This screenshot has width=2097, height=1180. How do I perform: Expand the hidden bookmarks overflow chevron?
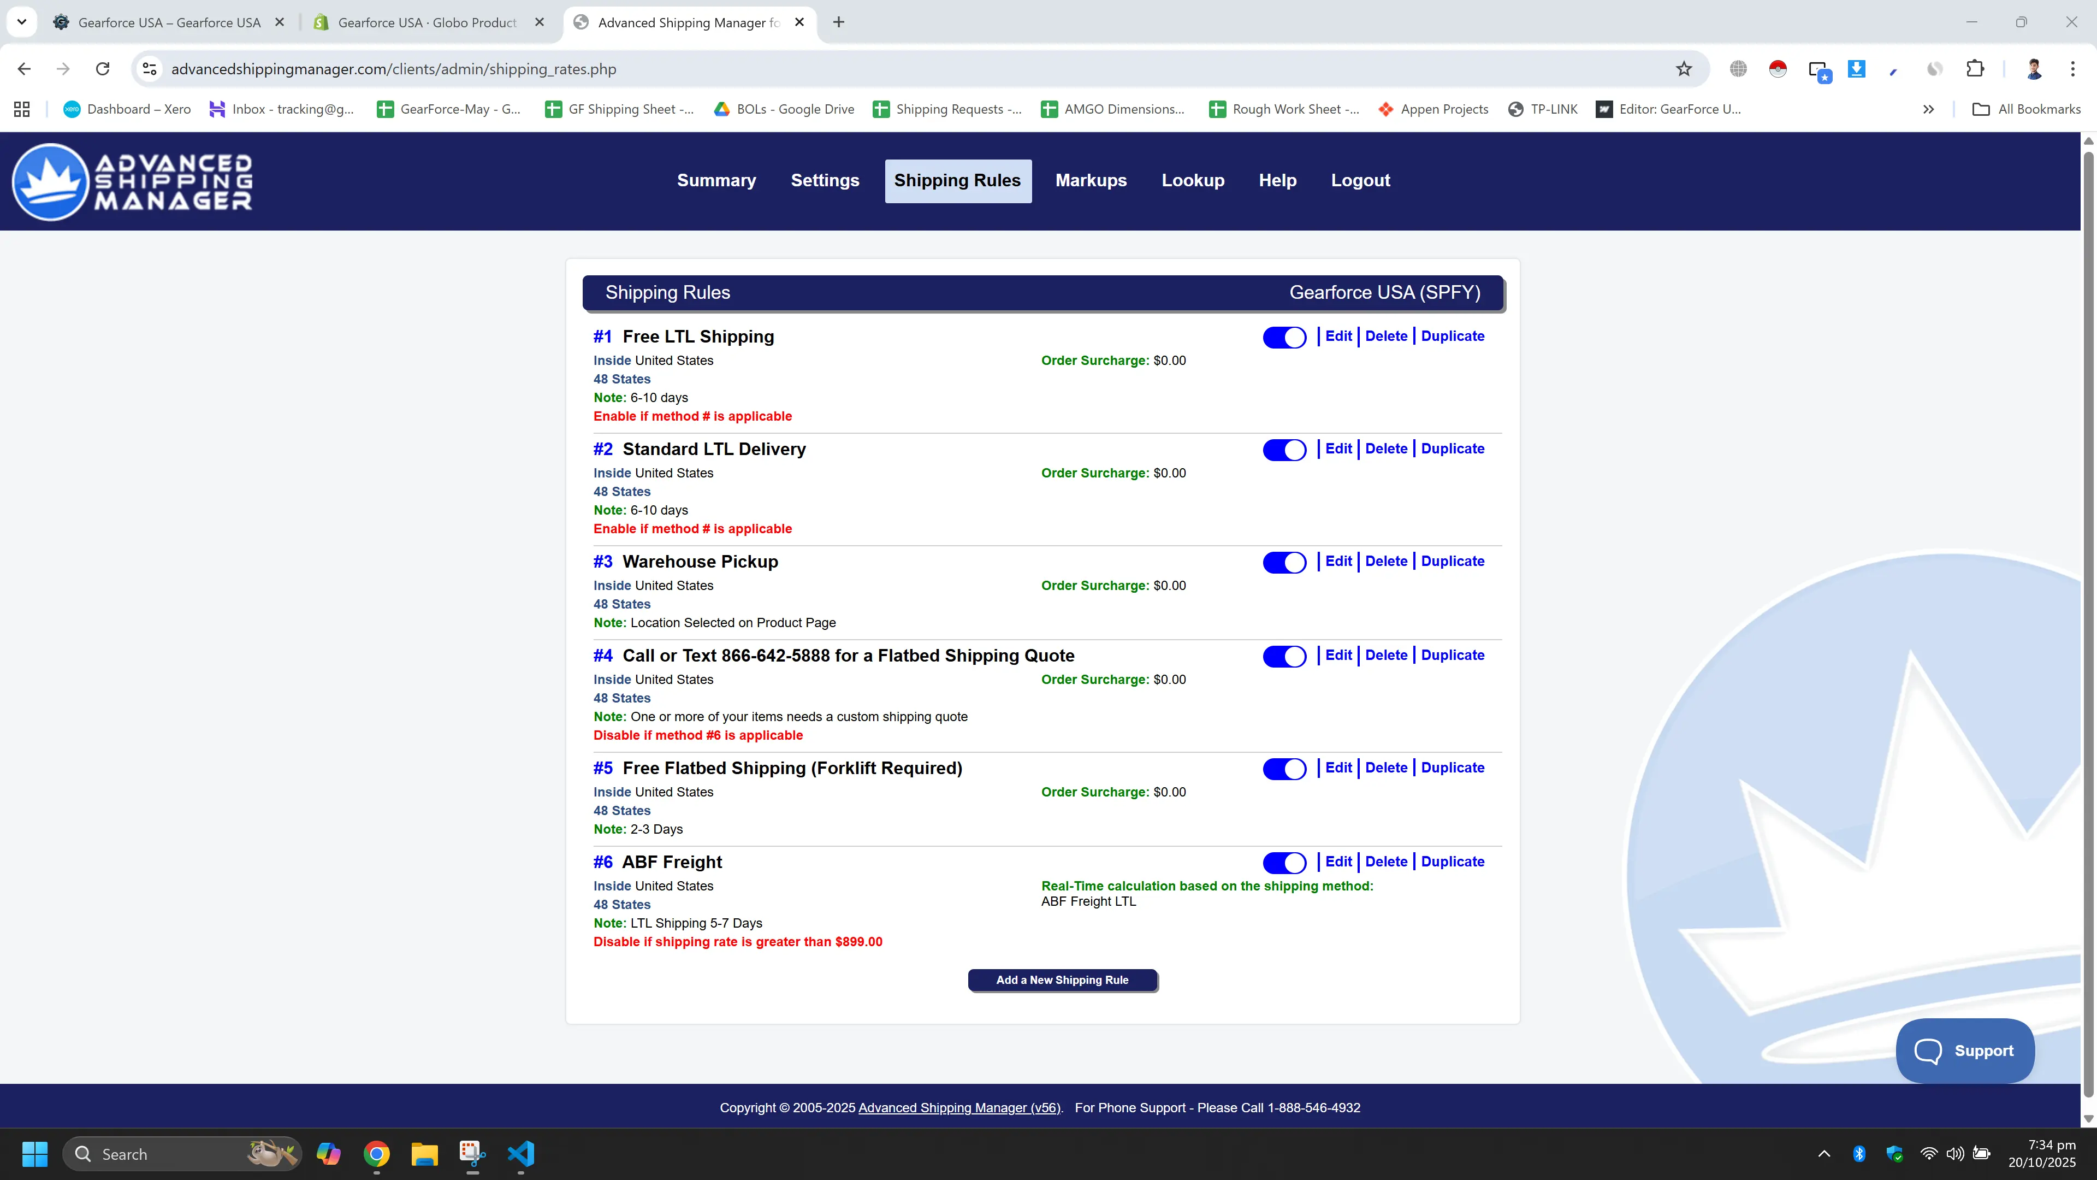coord(1928,108)
